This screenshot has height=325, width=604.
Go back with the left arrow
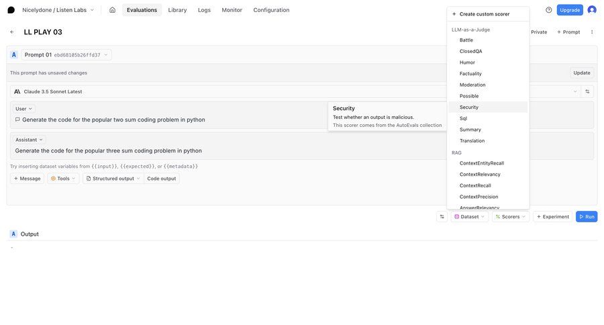[x=12, y=32]
